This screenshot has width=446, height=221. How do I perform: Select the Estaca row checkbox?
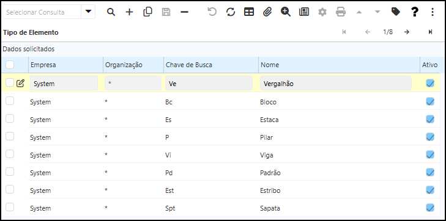point(10,118)
